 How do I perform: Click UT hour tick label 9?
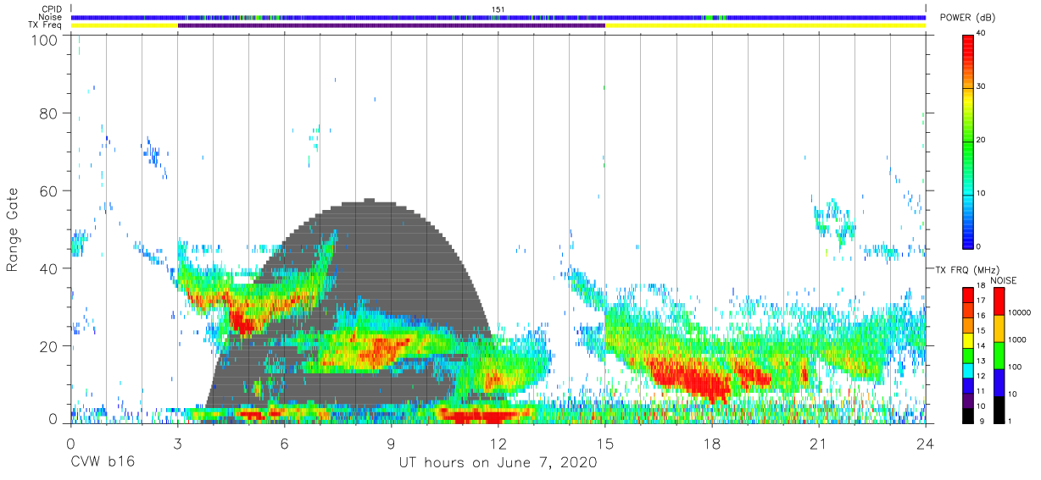point(391,443)
